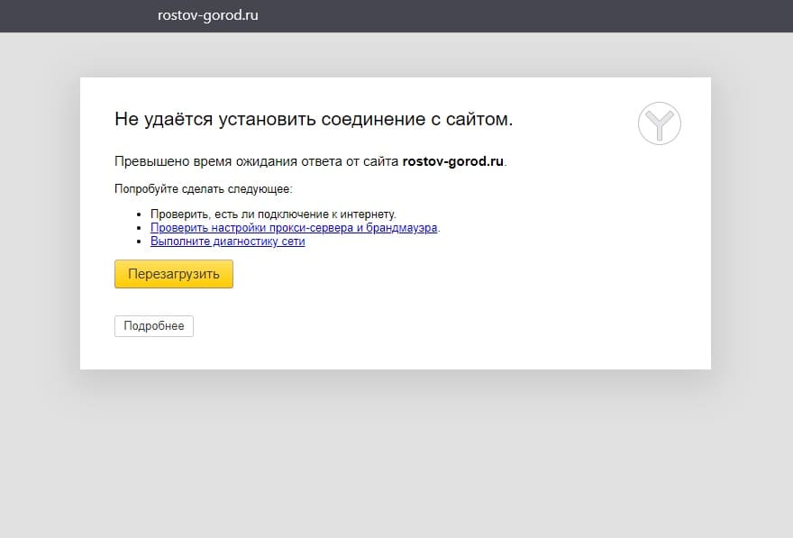Click the gray background below the error card
The image size is (793, 538).
[x=396, y=451]
